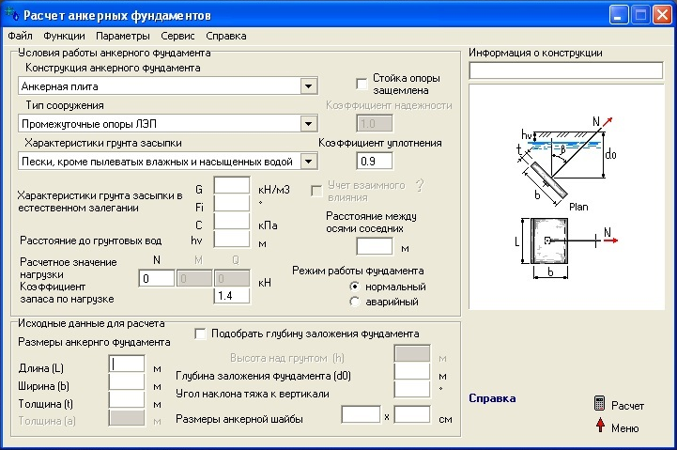This screenshot has height=450, width=677.
Task: Click the calculator icon next to Расчет
Action: pyautogui.click(x=599, y=404)
